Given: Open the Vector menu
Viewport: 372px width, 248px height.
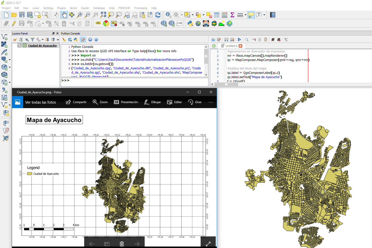Looking at the screenshot, I should (x=73, y=8).
